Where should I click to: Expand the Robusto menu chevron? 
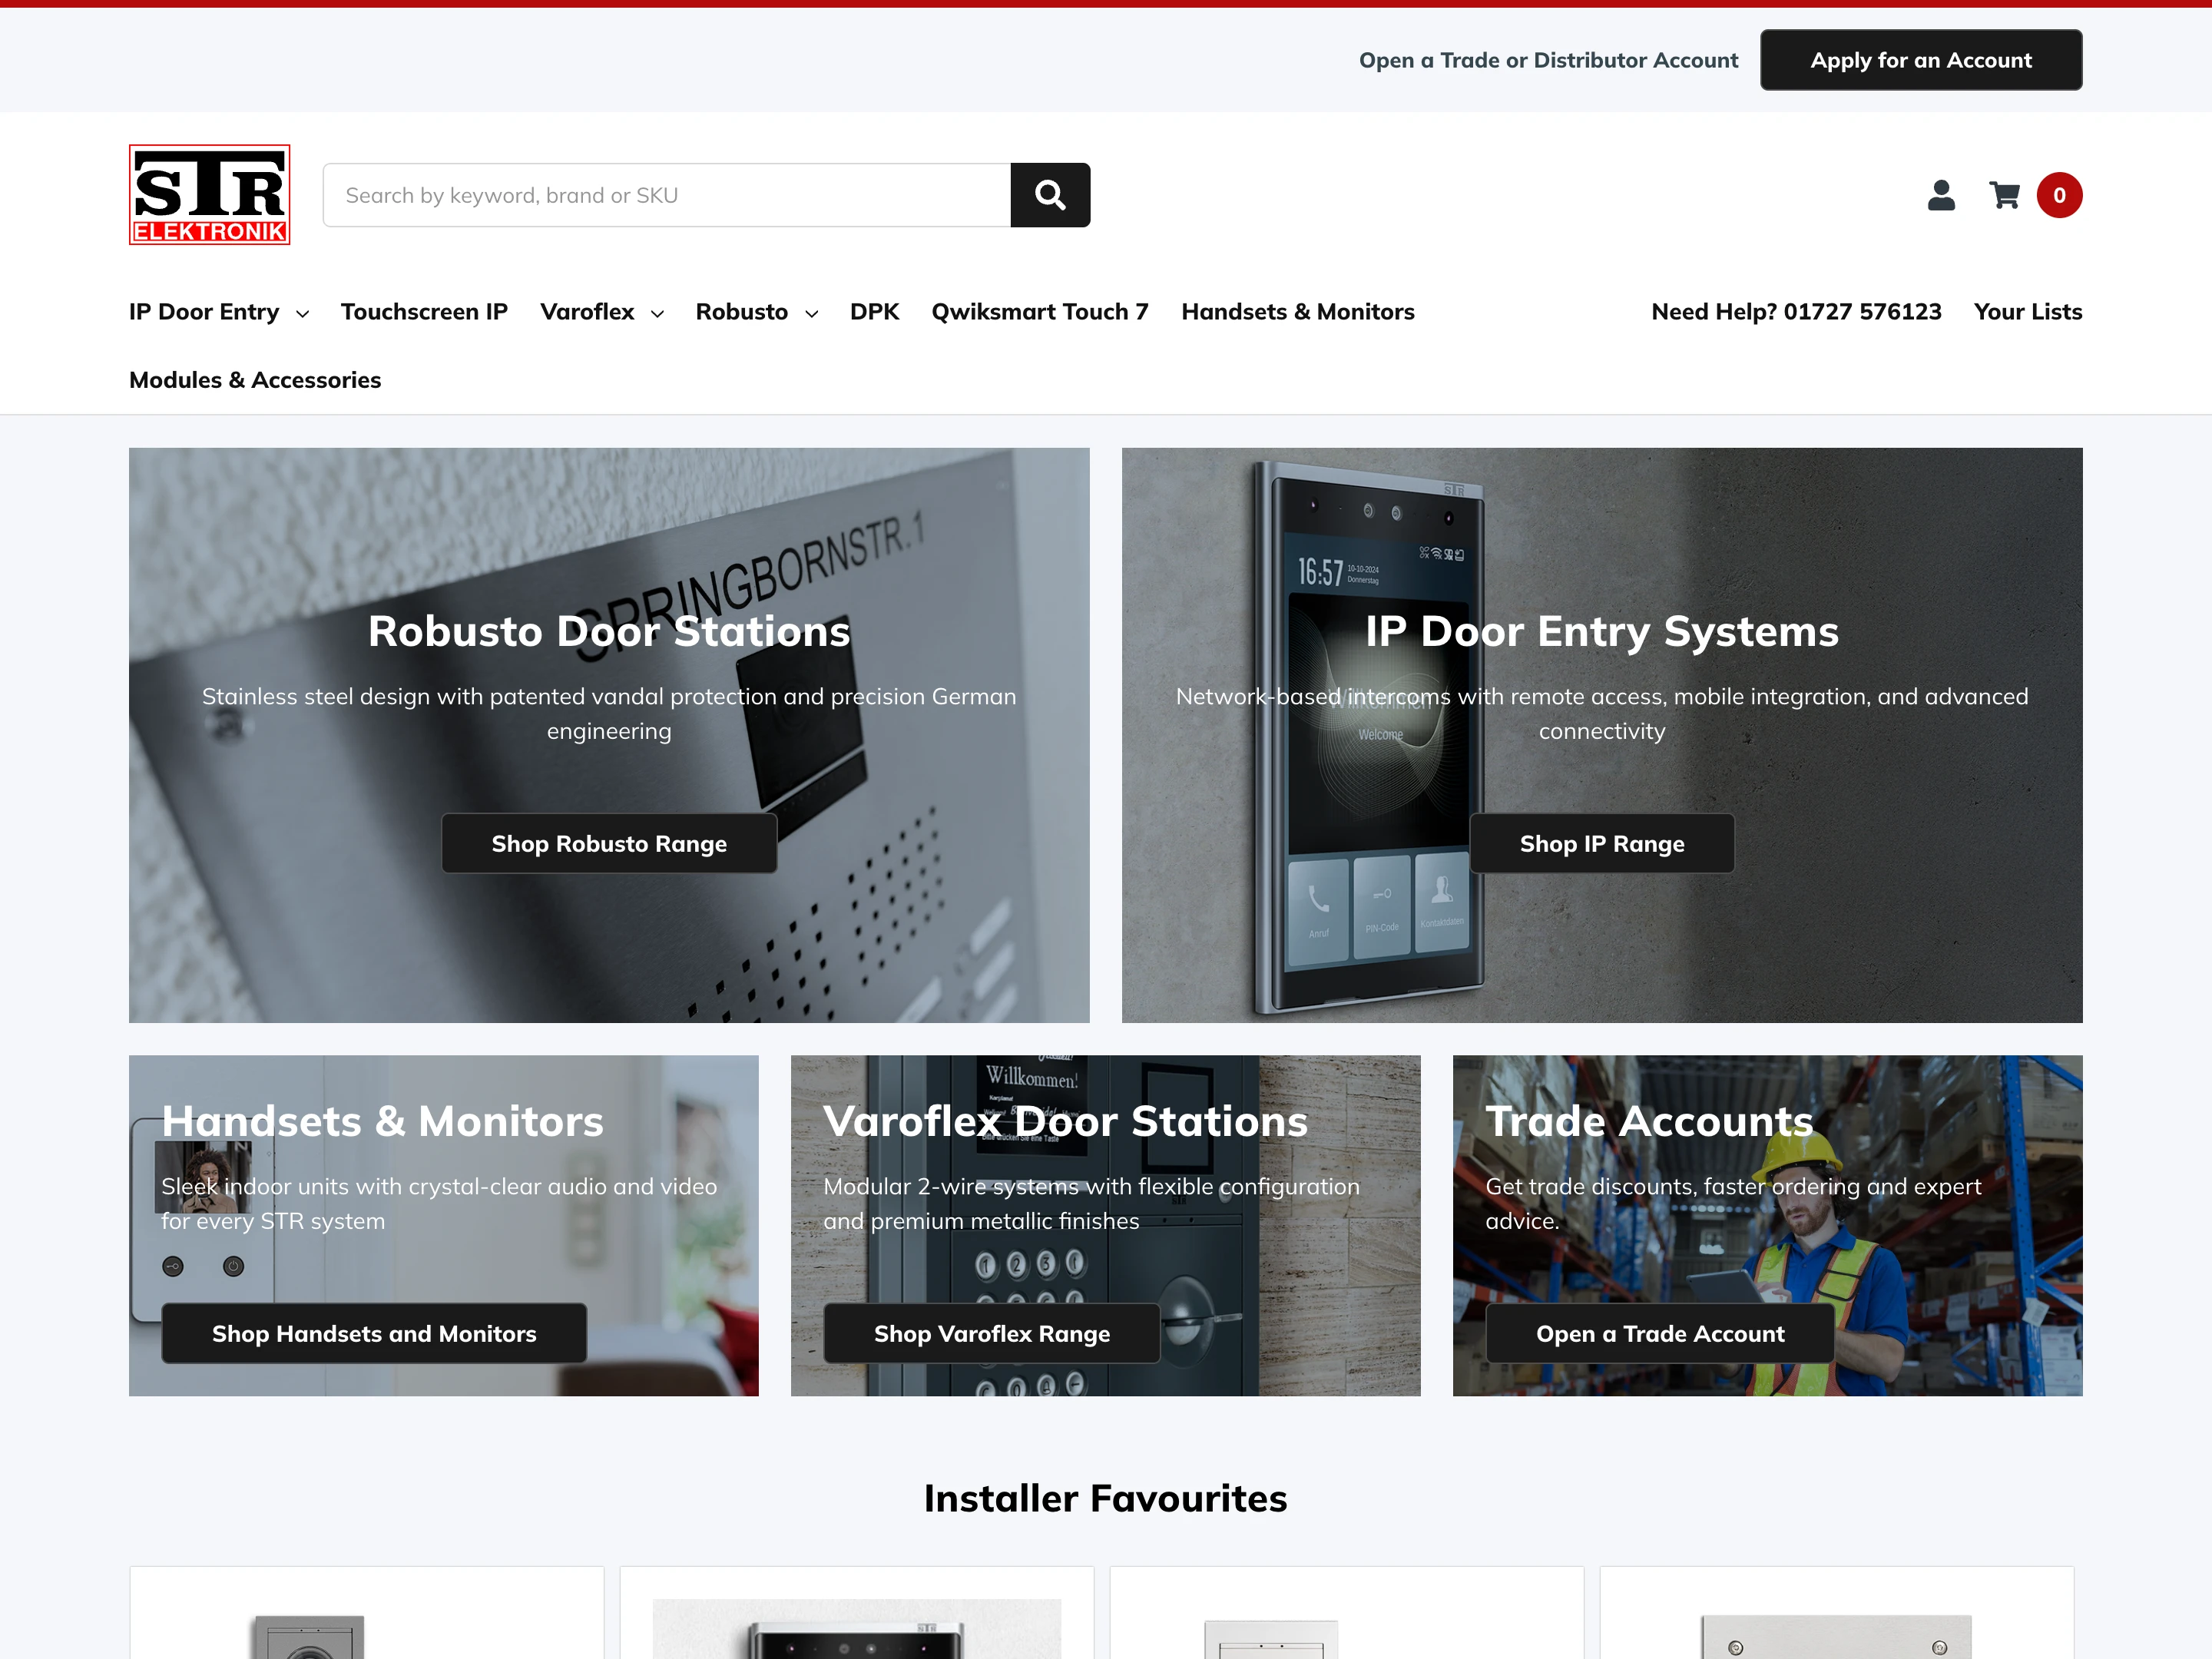[x=811, y=314]
